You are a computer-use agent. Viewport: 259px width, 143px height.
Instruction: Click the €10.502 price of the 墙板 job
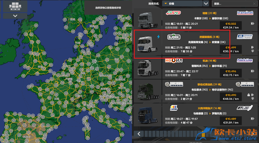pyautogui.click(x=231, y=24)
